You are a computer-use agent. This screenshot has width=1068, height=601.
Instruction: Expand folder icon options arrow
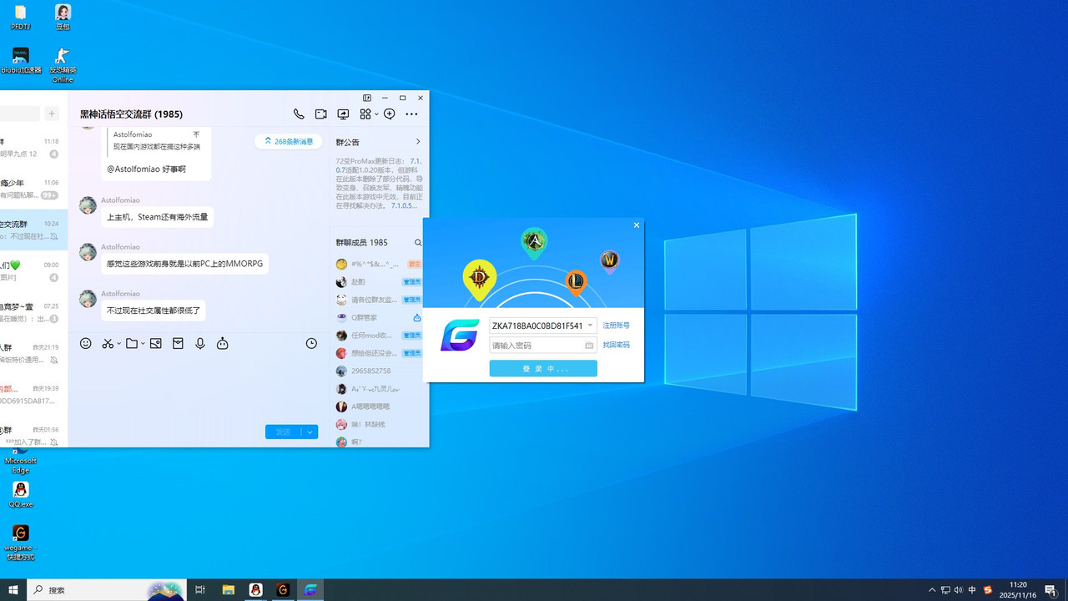pos(143,343)
